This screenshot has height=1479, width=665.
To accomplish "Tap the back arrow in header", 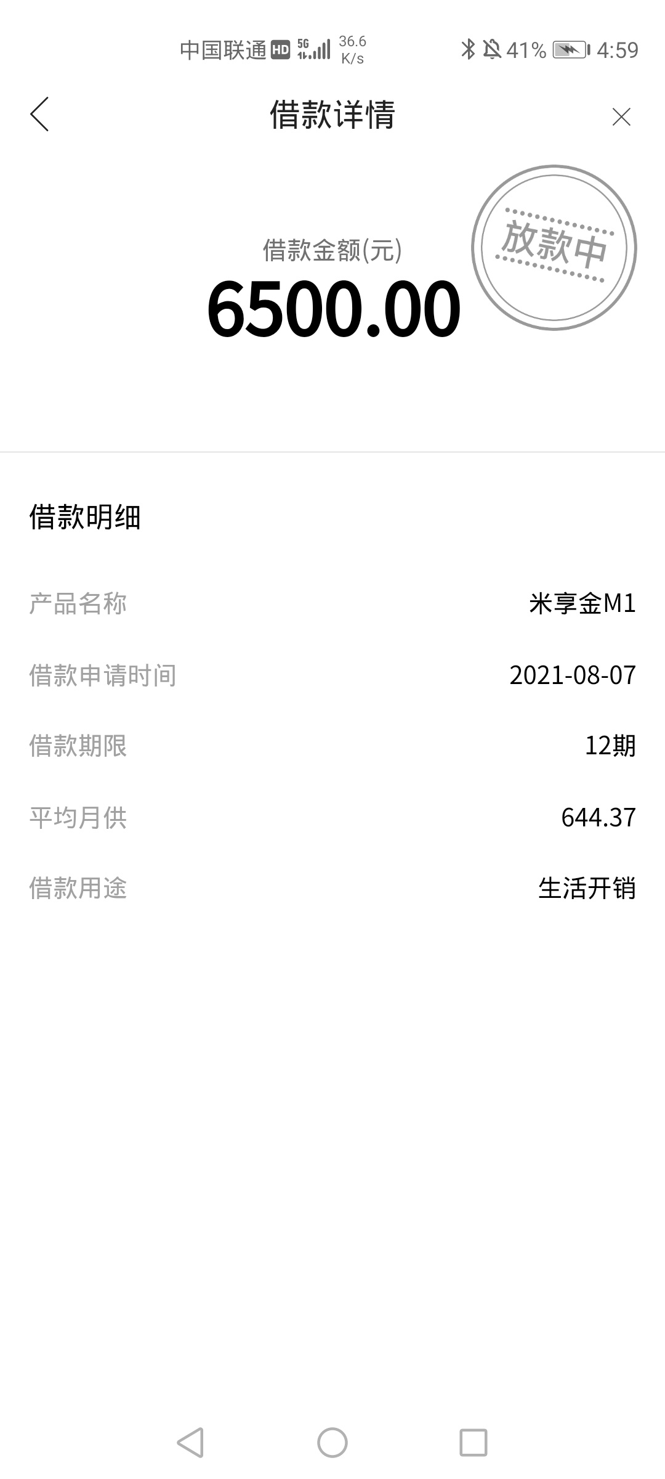I will point(39,115).
